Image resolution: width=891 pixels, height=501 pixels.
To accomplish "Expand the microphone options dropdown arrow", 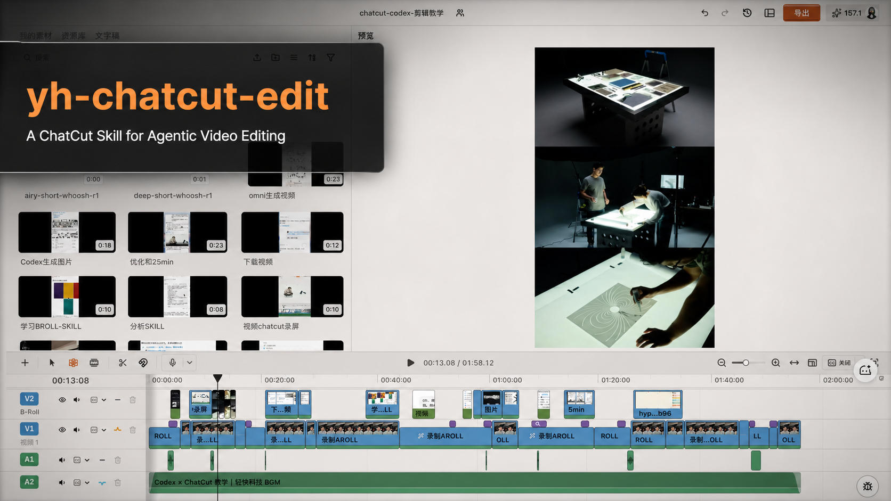I will point(189,363).
